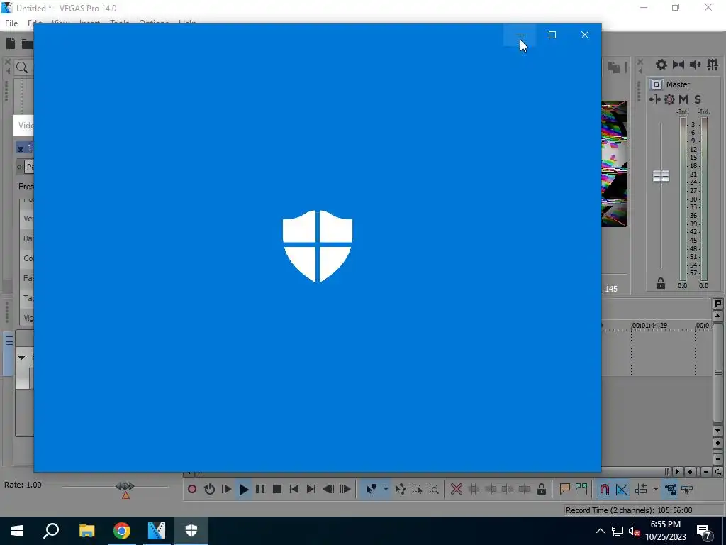Zoom out track height minus button
Screen dimensions: 726x545
(x=717, y=459)
